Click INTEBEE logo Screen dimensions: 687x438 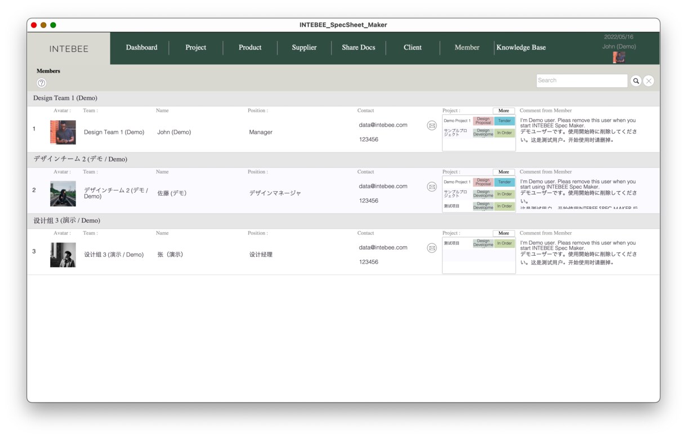tap(69, 49)
